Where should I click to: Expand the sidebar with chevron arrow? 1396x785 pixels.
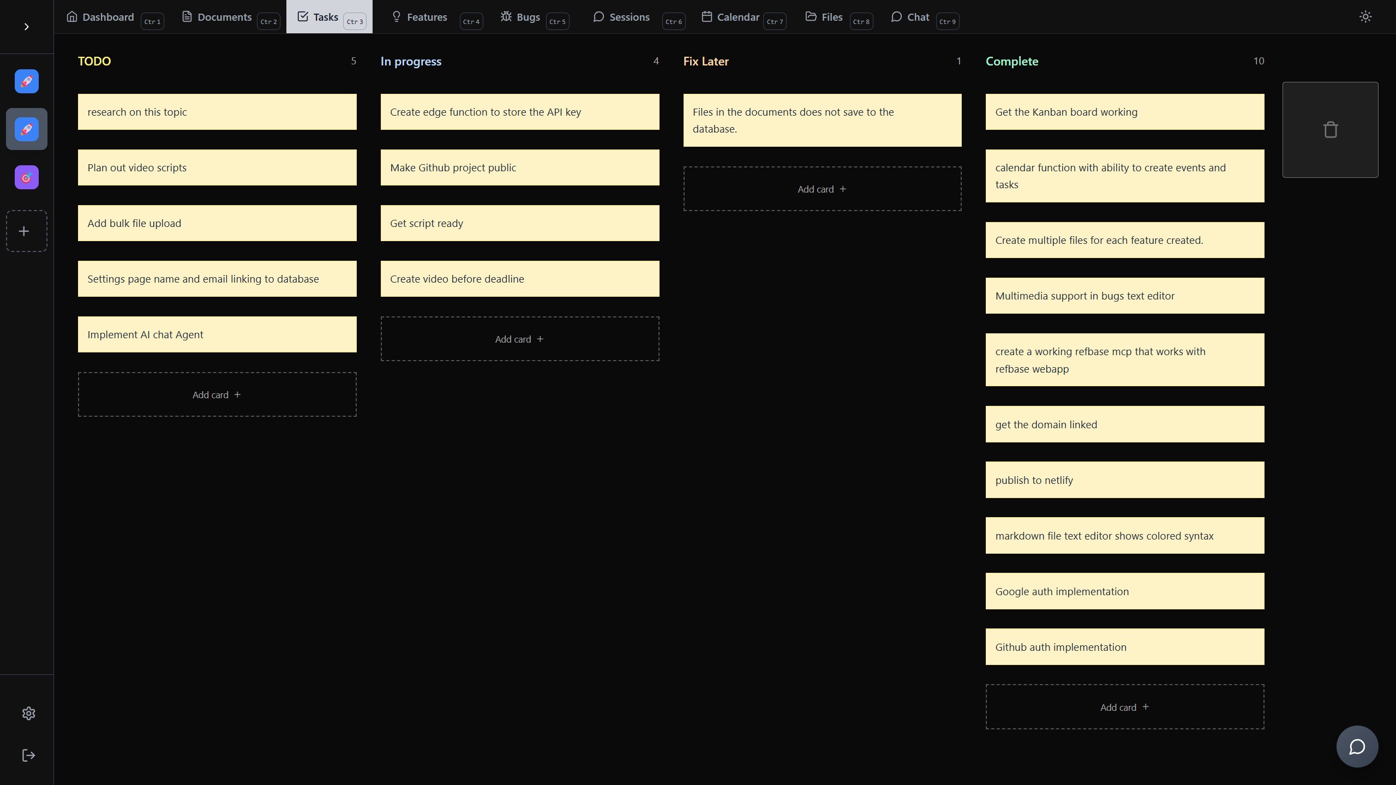(x=26, y=27)
